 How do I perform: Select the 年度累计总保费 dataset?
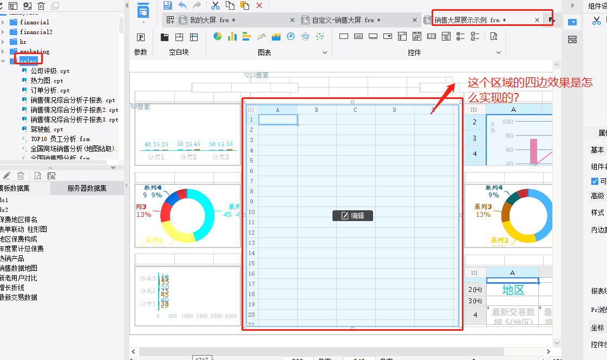[22, 249]
